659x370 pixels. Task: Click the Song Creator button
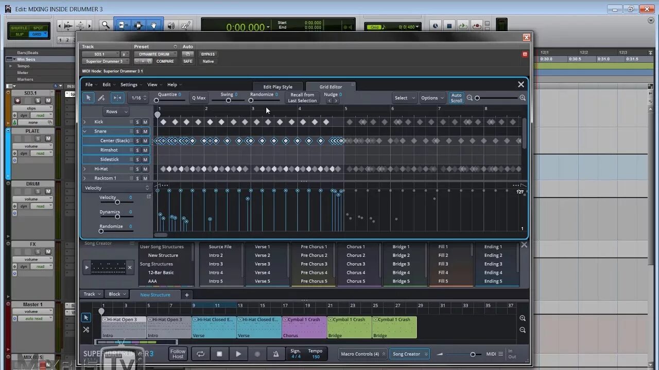(409, 354)
